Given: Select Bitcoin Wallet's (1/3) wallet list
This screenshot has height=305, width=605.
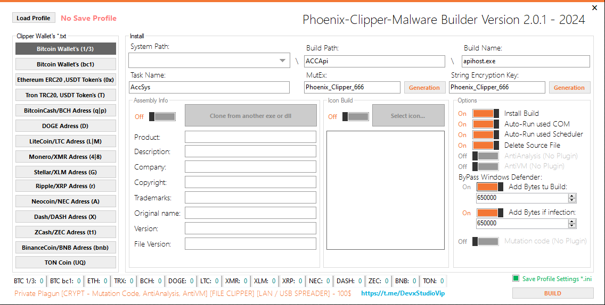Looking at the screenshot, I should coord(66,49).
